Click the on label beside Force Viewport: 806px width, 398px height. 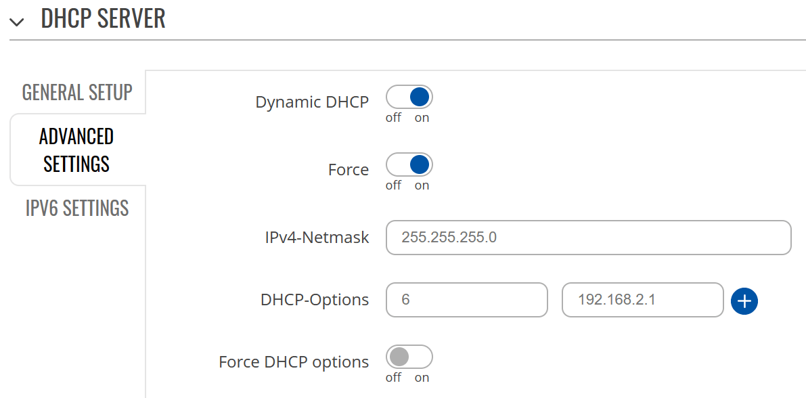(x=421, y=185)
